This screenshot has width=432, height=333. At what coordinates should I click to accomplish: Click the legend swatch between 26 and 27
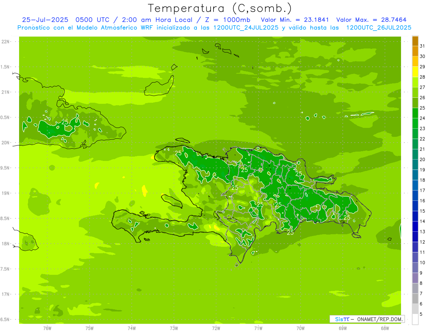click(415, 92)
